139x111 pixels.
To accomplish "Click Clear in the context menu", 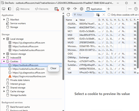I will (x=53, y=68).
